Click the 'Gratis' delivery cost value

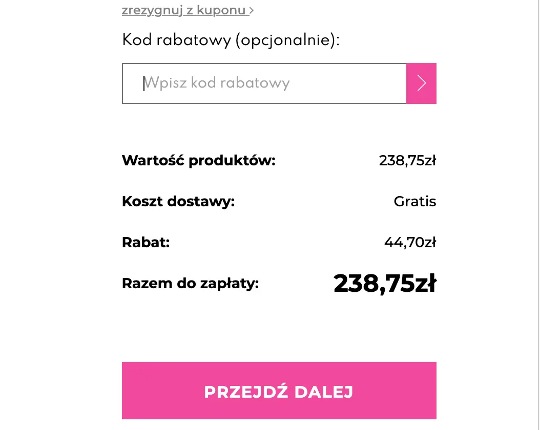(415, 202)
